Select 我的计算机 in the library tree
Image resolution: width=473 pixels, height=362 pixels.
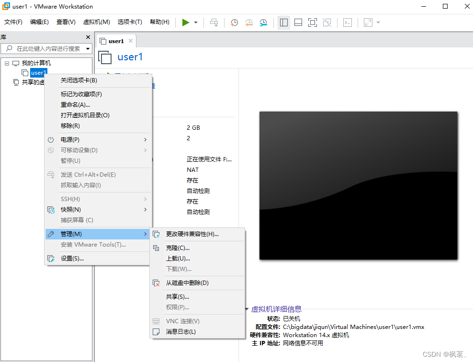(36, 63)
